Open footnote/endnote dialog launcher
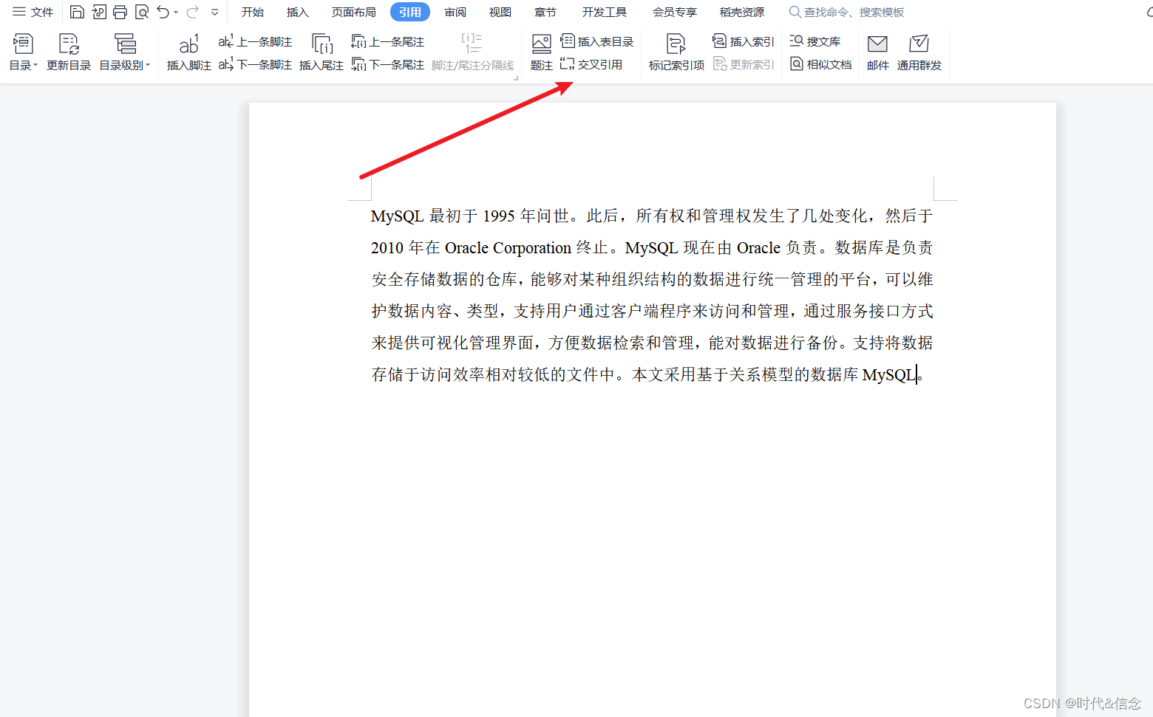1153x717 pixels. tap(516, 78)
